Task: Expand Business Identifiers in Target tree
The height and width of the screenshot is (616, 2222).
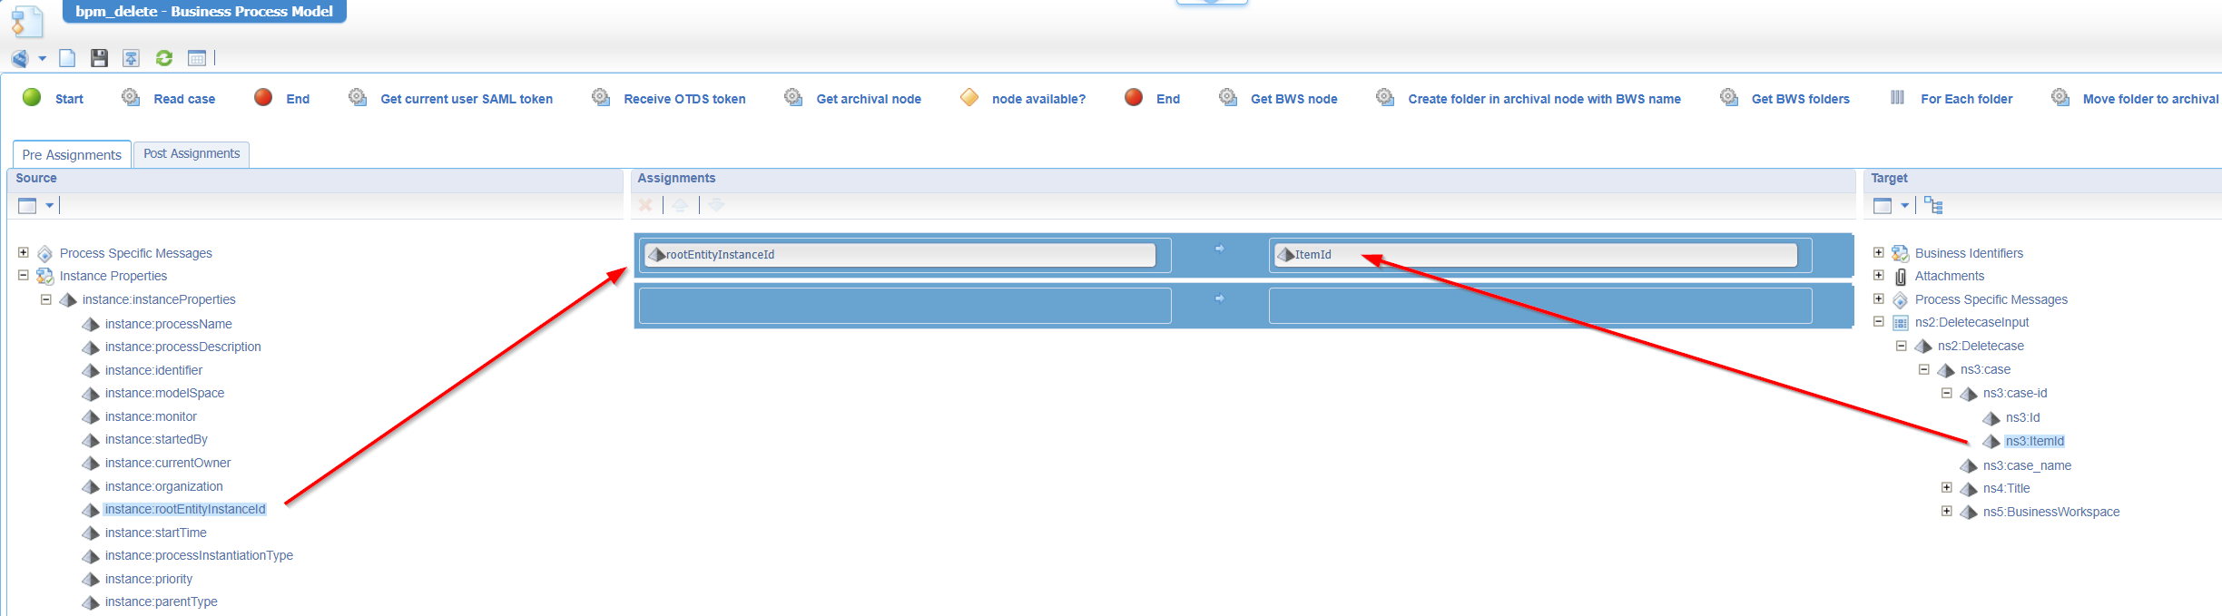Action: click(1879, 252)
